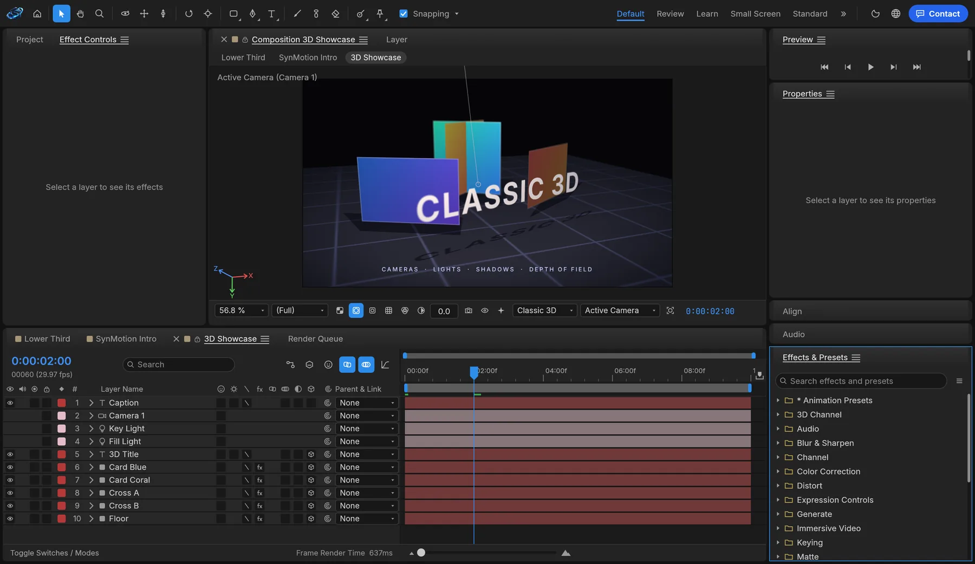
Task: Select the Brush tool
Action: pyautogui.click(x=297, y=14)
